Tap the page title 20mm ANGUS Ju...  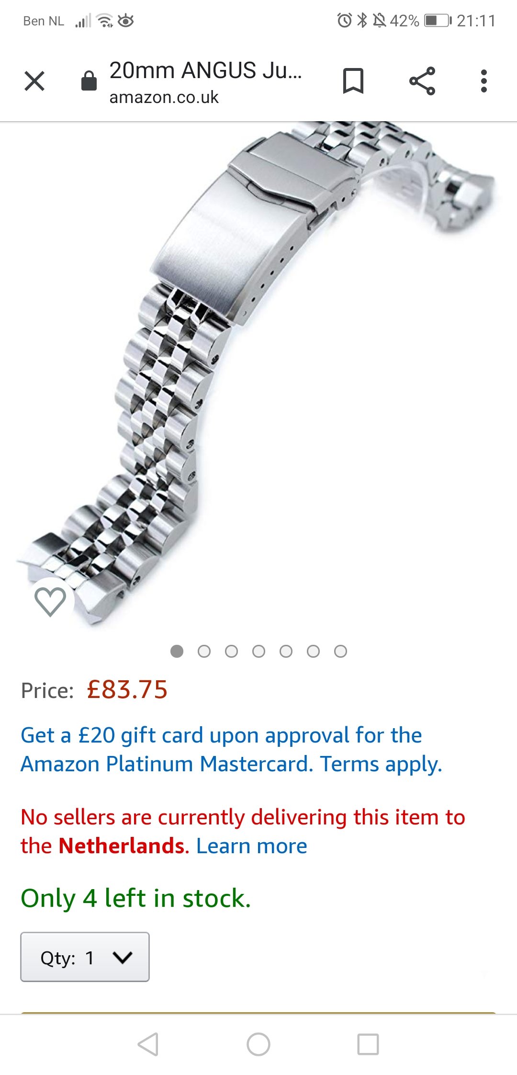pos(206,70)
